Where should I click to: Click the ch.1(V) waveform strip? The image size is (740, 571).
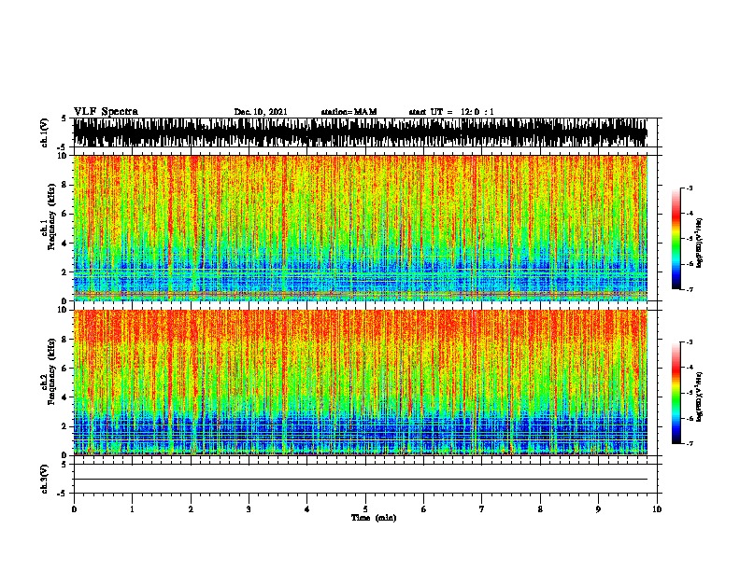click(361, 132)
